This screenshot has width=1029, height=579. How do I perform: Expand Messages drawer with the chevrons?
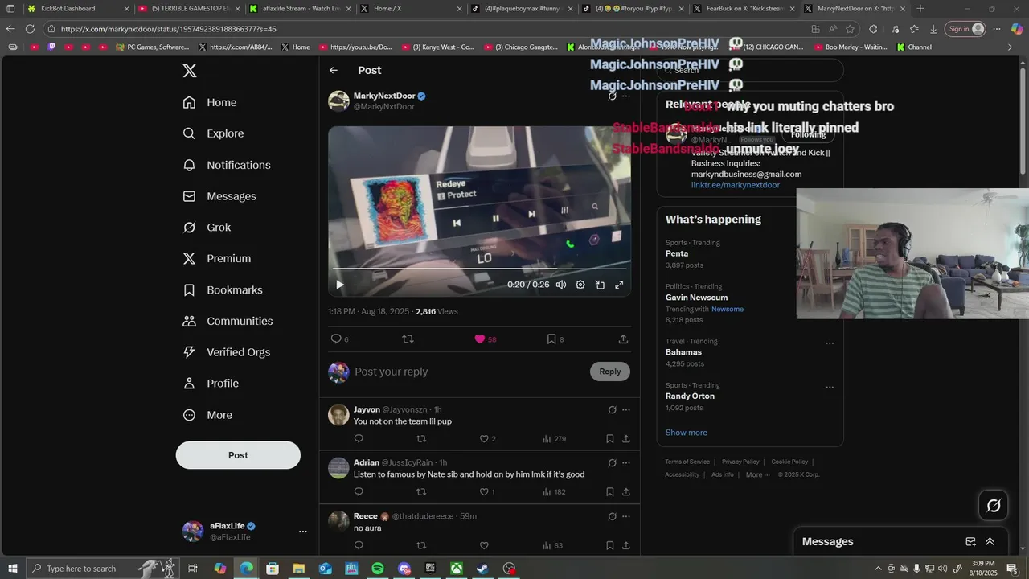click(990, 542)
